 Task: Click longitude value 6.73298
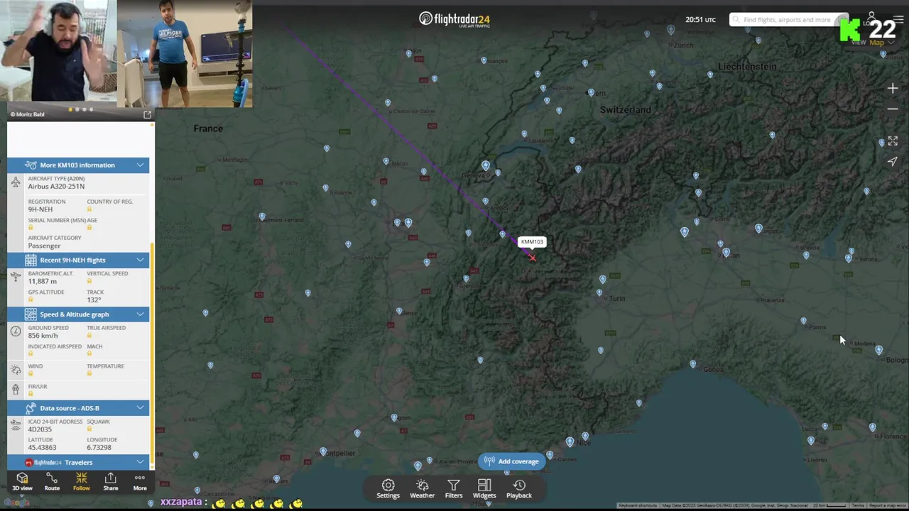[99, 448]
